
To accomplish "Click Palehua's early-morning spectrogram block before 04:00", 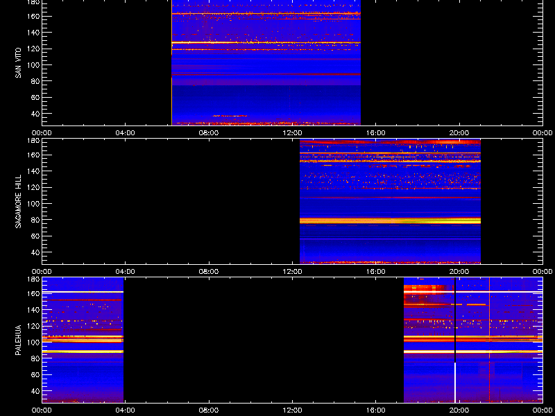I will 83,340.
